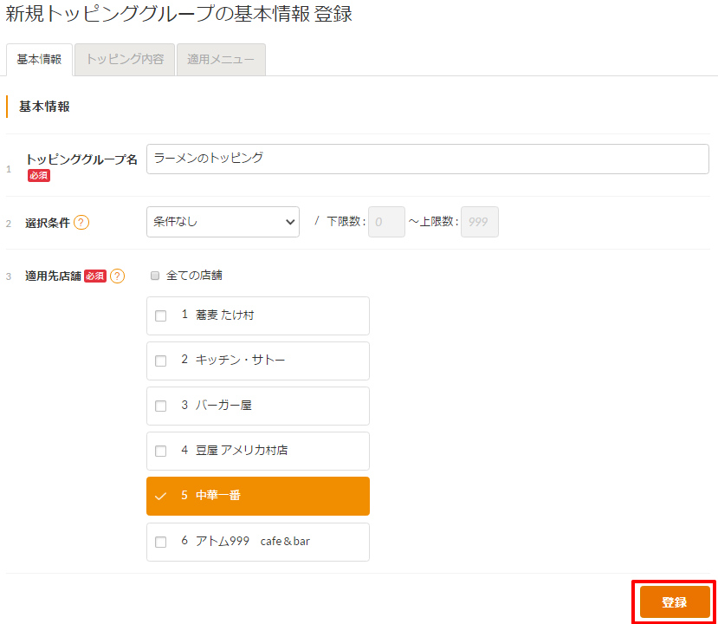Viewport: 718px width, 624px height.
Task: Click the help icon beside 選択条件
Action: coord(81,223)
